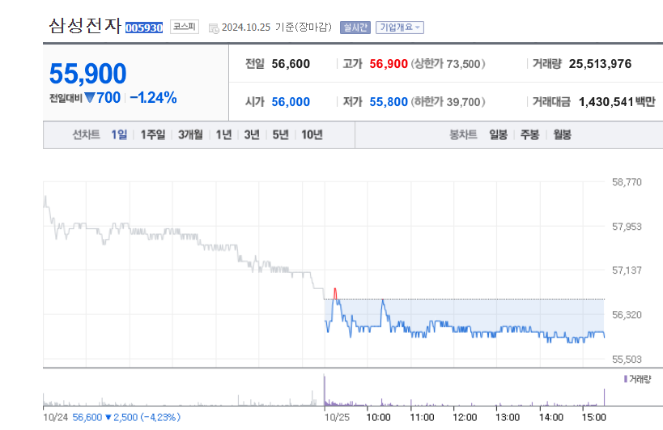
Task: Click the 거래량 legend in volume chart
Action: 638,379
